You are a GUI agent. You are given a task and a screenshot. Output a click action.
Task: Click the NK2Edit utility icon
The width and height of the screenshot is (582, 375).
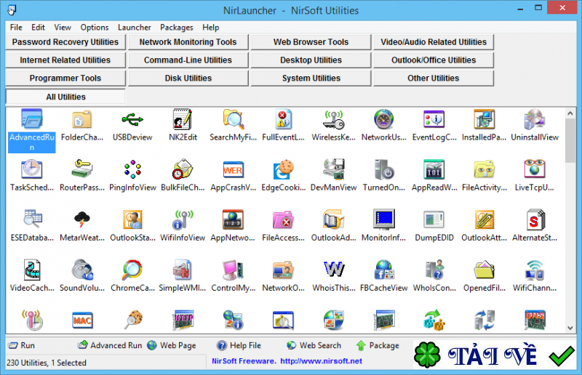(183, 120)
